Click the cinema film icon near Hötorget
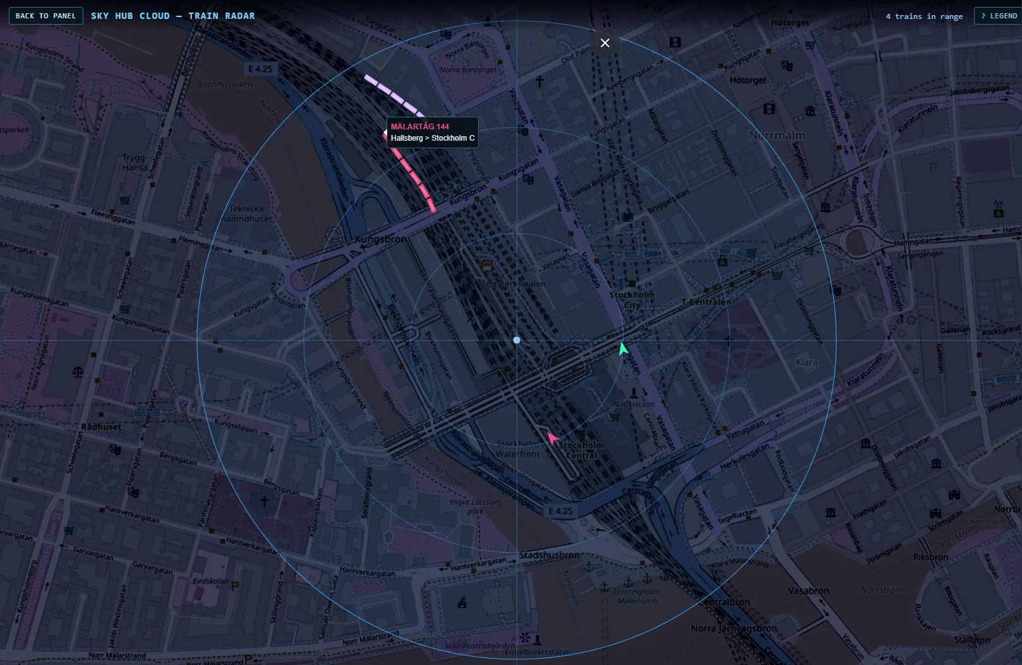This screenshot has width=1022, height=665. coord(675,42)
